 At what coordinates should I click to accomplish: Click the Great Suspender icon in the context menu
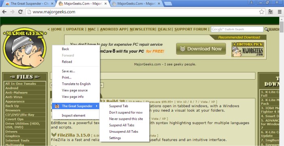57,106
